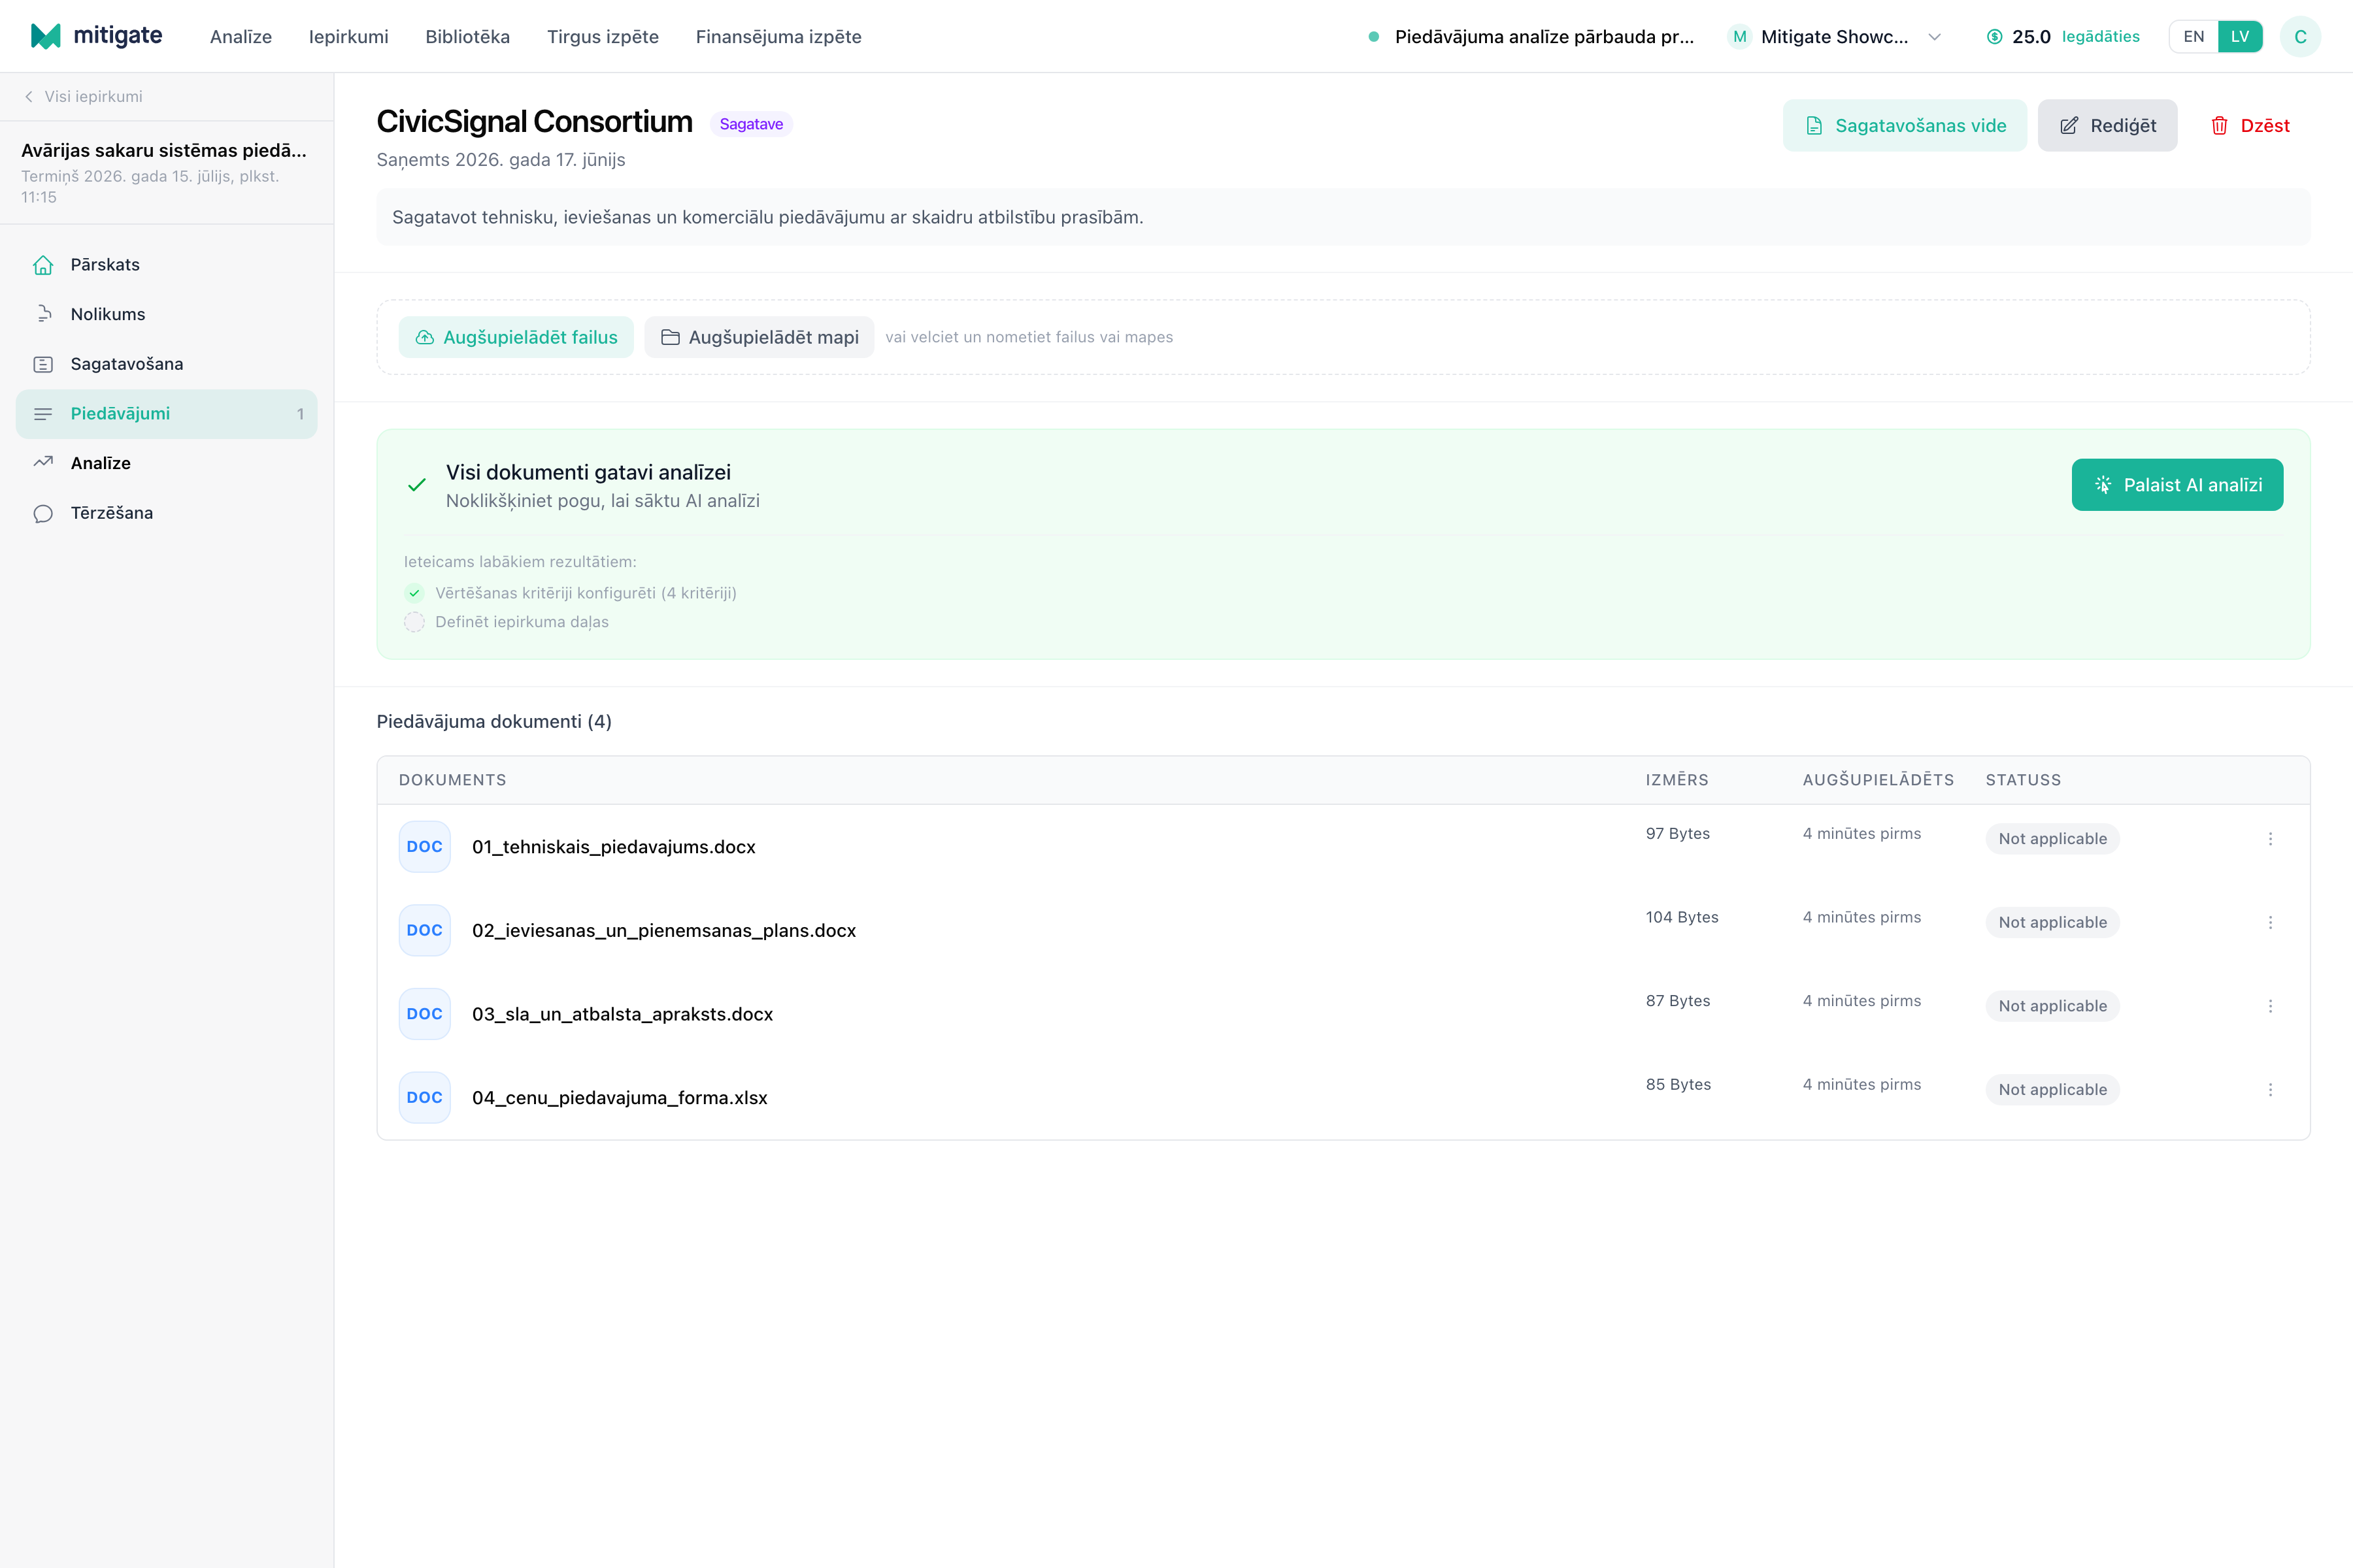Open the Bibliotēka top menu
The width and height of the screenshot is (2353, 1568).
(467, 37)
